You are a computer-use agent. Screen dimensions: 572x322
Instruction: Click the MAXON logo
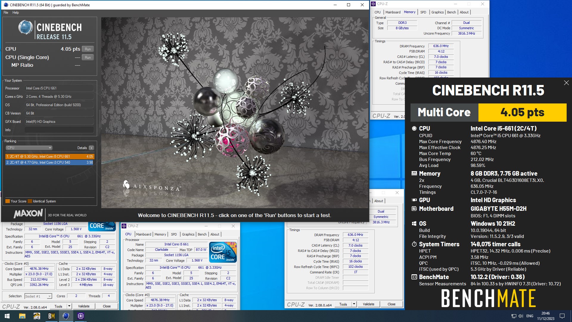coord(29,213)
